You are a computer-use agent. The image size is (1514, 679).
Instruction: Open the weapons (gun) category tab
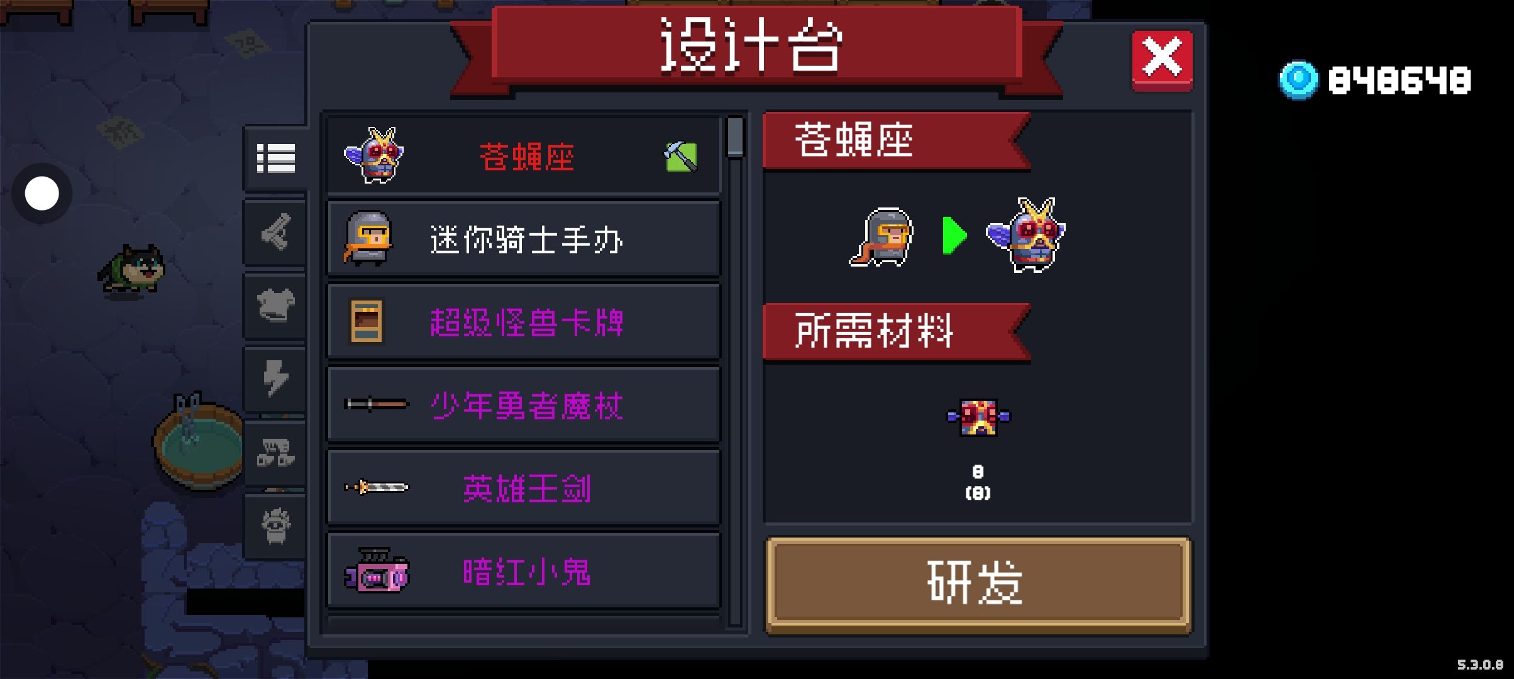tap(275, 232)
